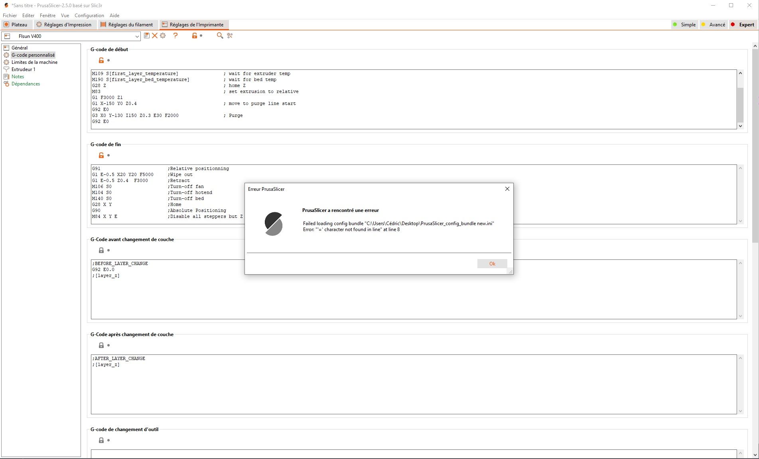Delete the Flsun V400 preset
This screenshot has width=759, height=459.
click(155, 36)
